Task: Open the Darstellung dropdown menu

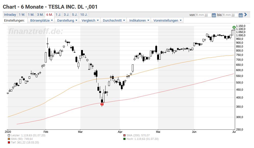Action: point(67,21)
